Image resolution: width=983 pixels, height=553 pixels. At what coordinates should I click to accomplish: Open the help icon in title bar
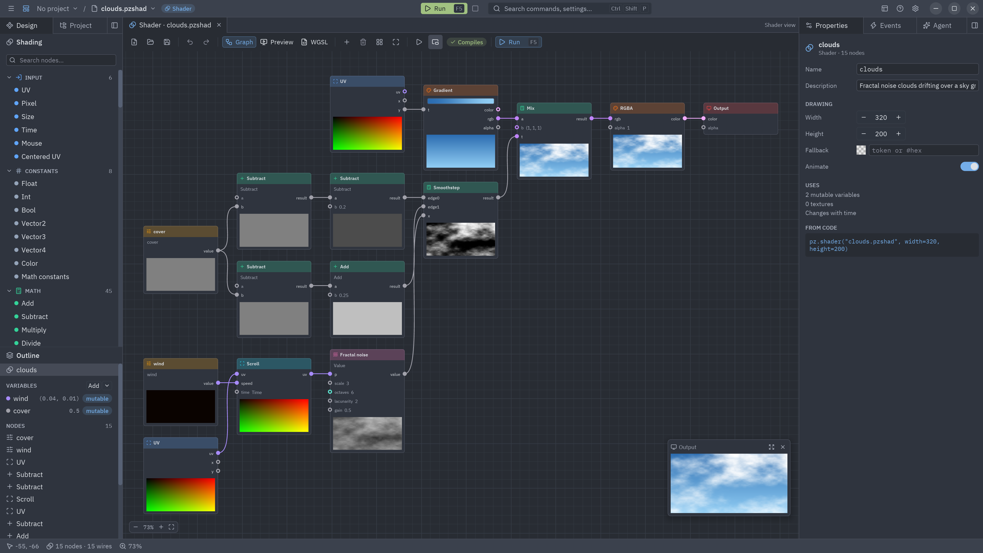click(900, 8)
